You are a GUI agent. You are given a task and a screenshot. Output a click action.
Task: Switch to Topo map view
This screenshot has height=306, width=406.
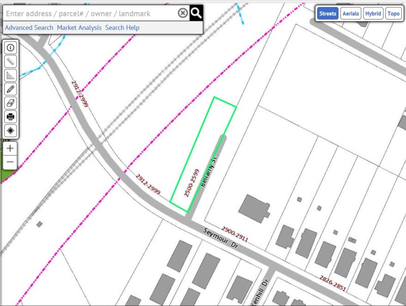tap(393, 14)
